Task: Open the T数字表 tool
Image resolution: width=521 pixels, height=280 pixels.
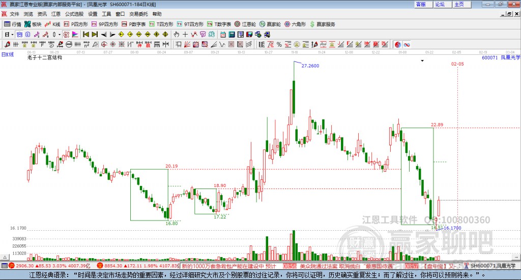Action: (x=219, y=24)
